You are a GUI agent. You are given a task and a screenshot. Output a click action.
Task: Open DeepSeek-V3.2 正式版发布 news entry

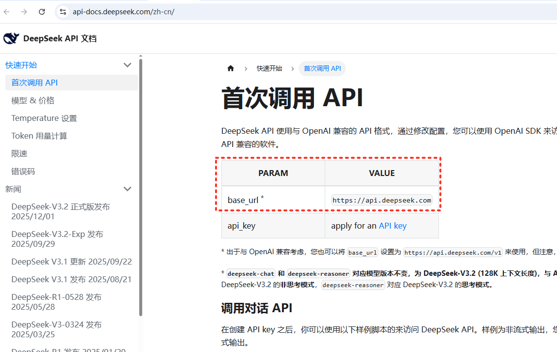61,211
